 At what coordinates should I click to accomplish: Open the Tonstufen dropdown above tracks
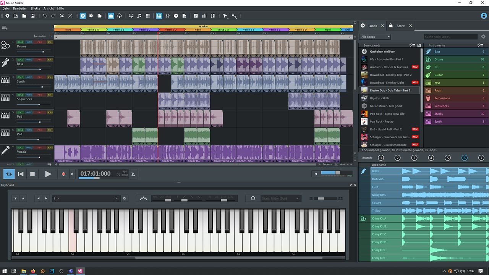point(42,36)
